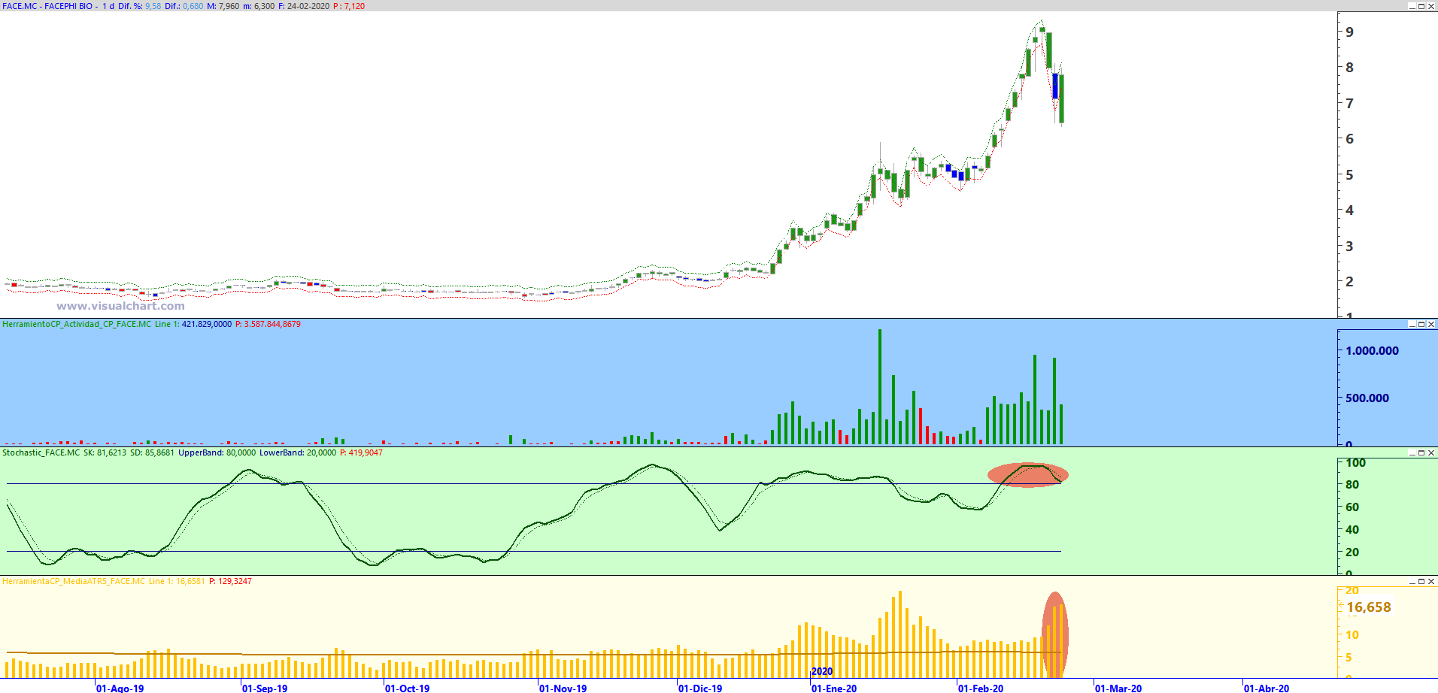
Task: Click the last green candle of price chart
Action: (1061, 98)
